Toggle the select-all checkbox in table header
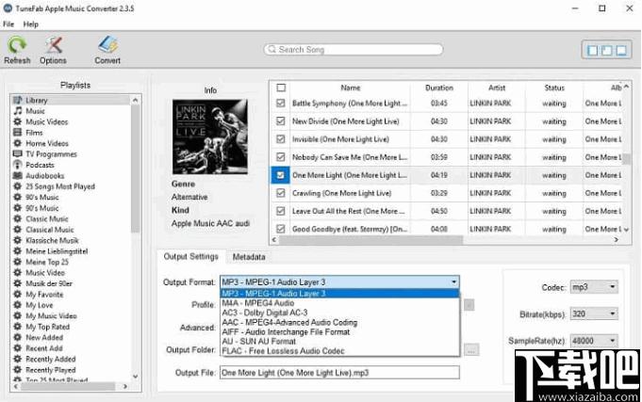642x402 pixels. [x=280, y=88]
